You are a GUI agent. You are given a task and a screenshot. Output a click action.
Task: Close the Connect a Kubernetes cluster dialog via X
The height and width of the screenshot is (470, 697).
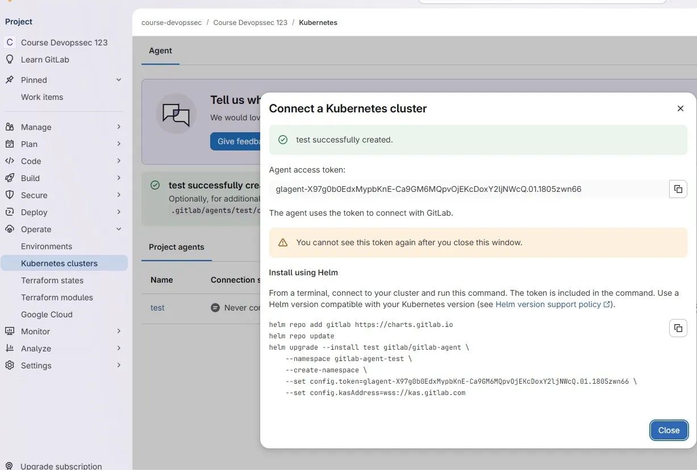(680, 108)
